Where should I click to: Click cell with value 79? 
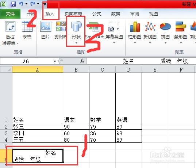102,126
